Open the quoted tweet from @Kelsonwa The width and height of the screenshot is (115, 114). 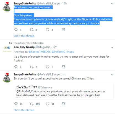(x=64, y=91)
